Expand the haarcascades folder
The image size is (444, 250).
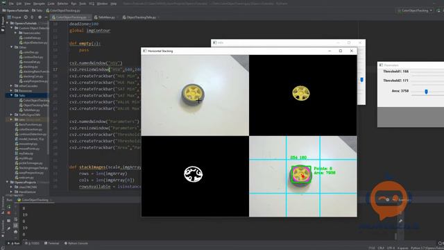(16, 33)
